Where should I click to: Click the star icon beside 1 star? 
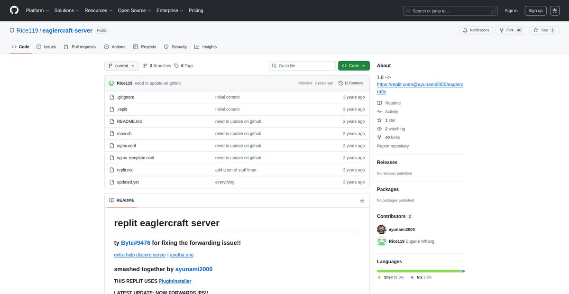tap(379, 120)
